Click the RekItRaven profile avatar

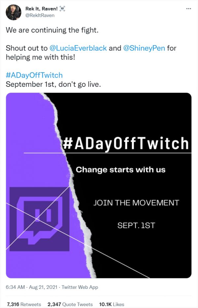14,12
